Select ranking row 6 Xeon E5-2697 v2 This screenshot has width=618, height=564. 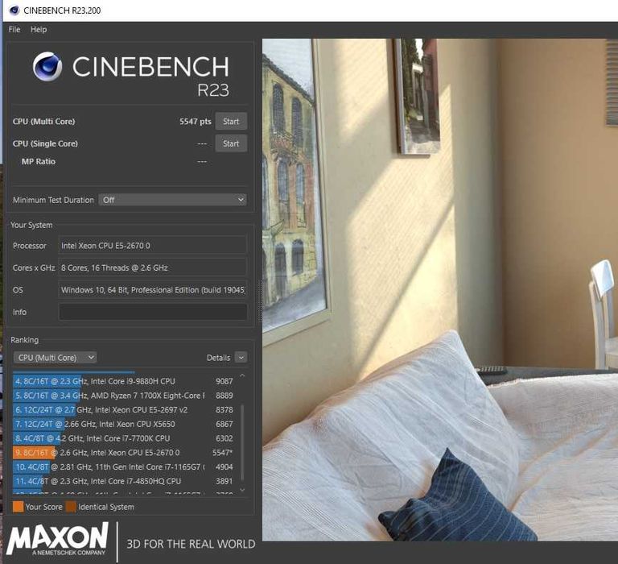pyautogui.click(x=123, y=409)
